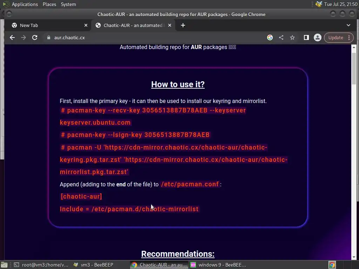The height and width of the screenshot is (269, 359).
Task: Click the 'keyserver.ubuntu.com' text
Action: [95, 123]
